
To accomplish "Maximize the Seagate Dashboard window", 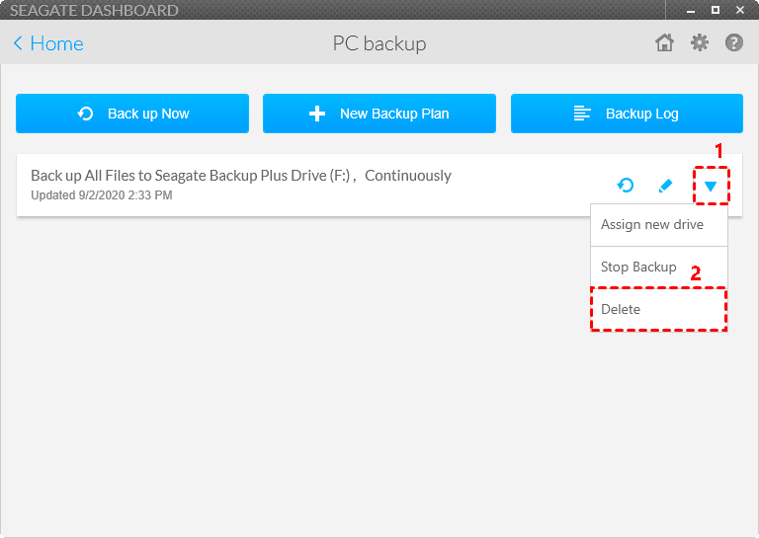I will click(716, 11).
